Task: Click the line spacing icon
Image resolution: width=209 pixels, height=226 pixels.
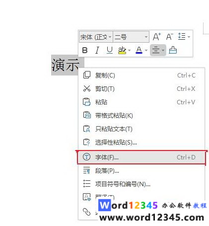Action: click(x=182, y=36)
